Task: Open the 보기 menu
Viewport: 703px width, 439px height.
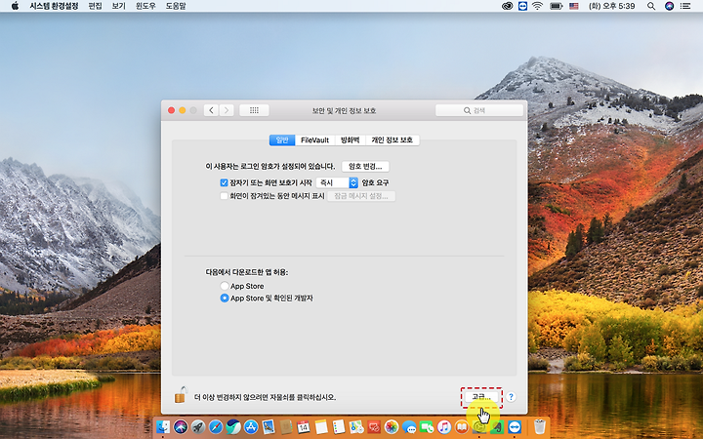Action: [x=119, y=6]
